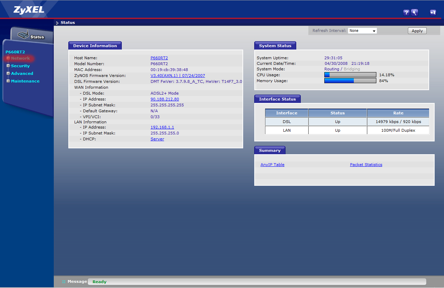Viewport: 444px width, 288px height.
Task: Click the Status column header
Action: point(338,113)
